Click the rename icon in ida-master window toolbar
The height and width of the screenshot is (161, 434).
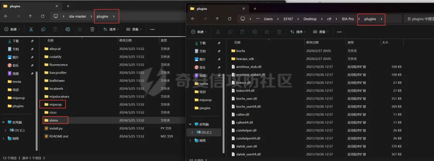(68, 29)
